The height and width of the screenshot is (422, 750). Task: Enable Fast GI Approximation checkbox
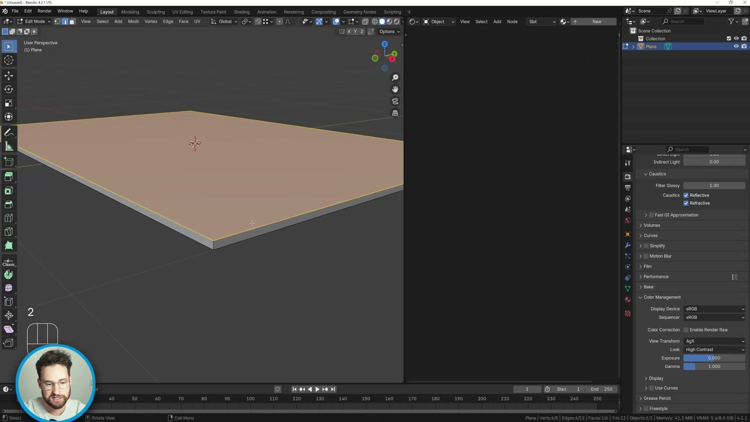tap(651, 215)
